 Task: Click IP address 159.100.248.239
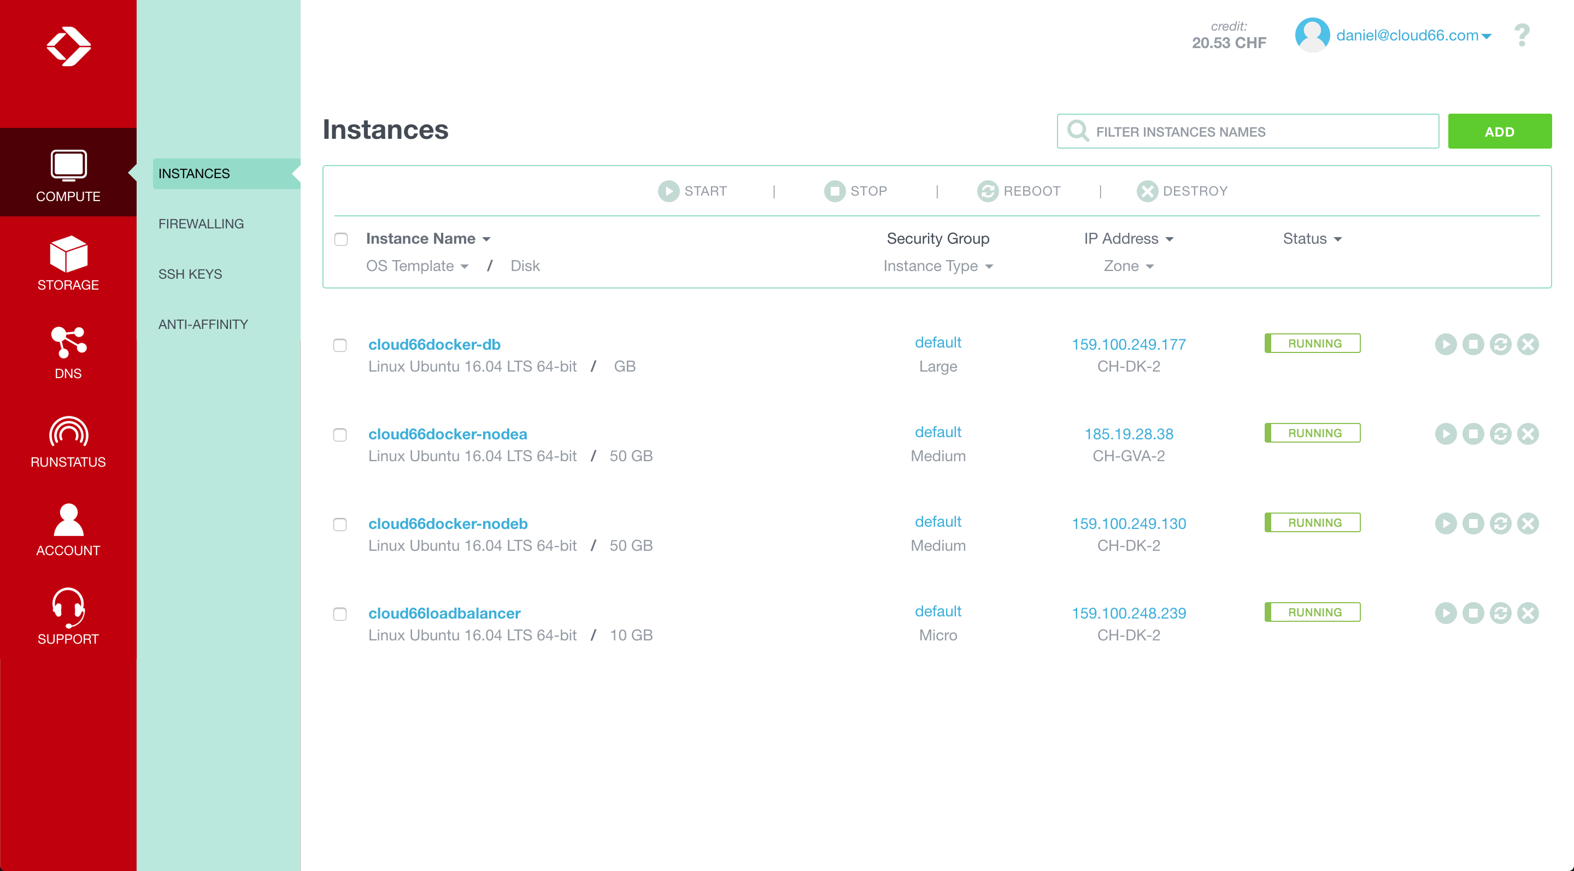click(1129, 613)
